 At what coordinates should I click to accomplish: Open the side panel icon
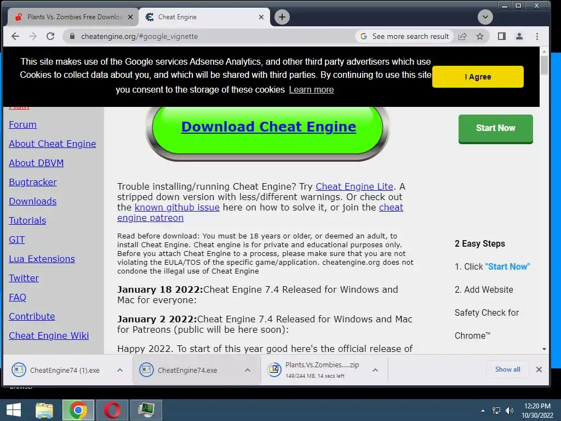502,36
